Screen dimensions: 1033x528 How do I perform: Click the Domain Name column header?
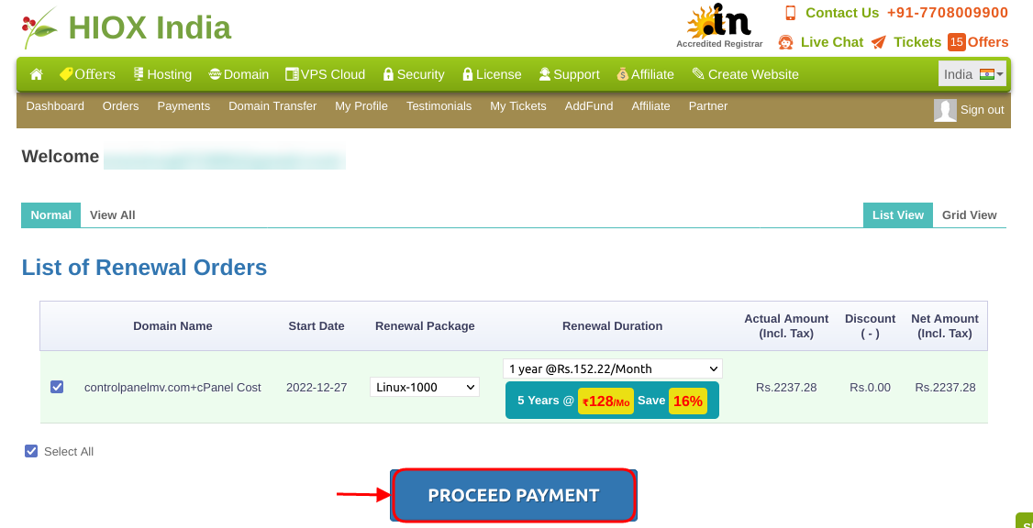pyautogui.click(x=172, y=326)
